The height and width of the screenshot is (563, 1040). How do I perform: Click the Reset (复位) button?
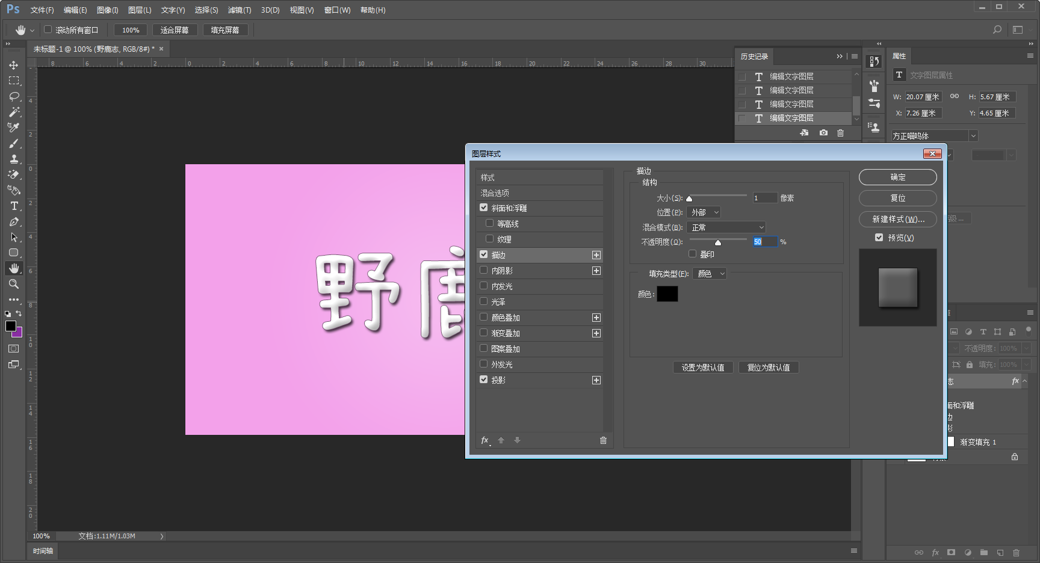(x=898, y=198)
